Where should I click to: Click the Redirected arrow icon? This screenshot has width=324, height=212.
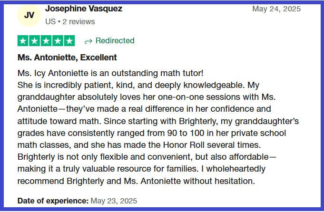click(88, 41)
